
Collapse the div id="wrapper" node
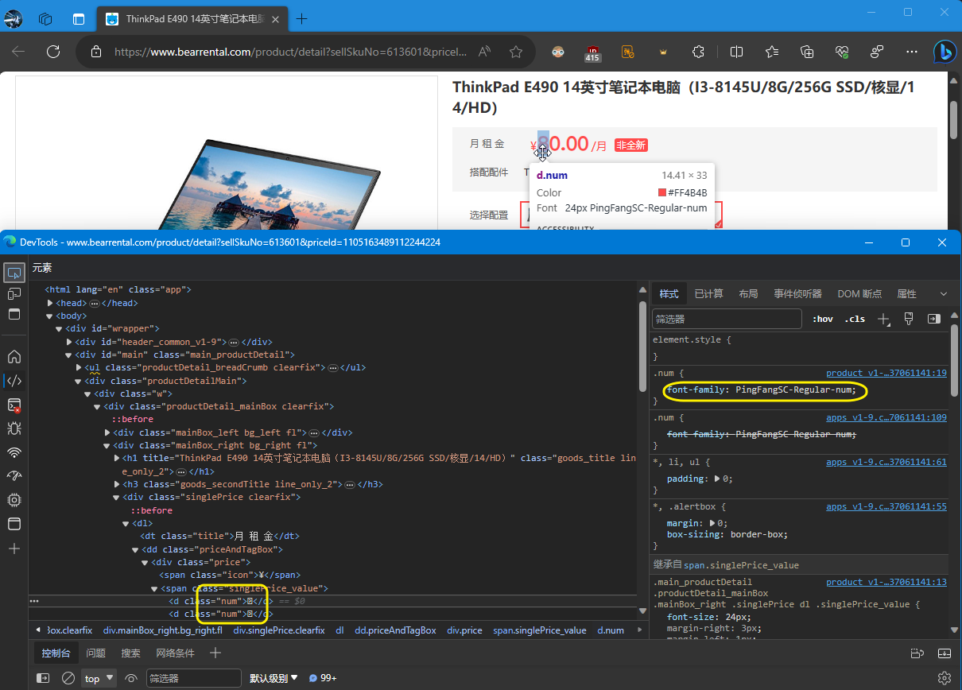[59, 328]
